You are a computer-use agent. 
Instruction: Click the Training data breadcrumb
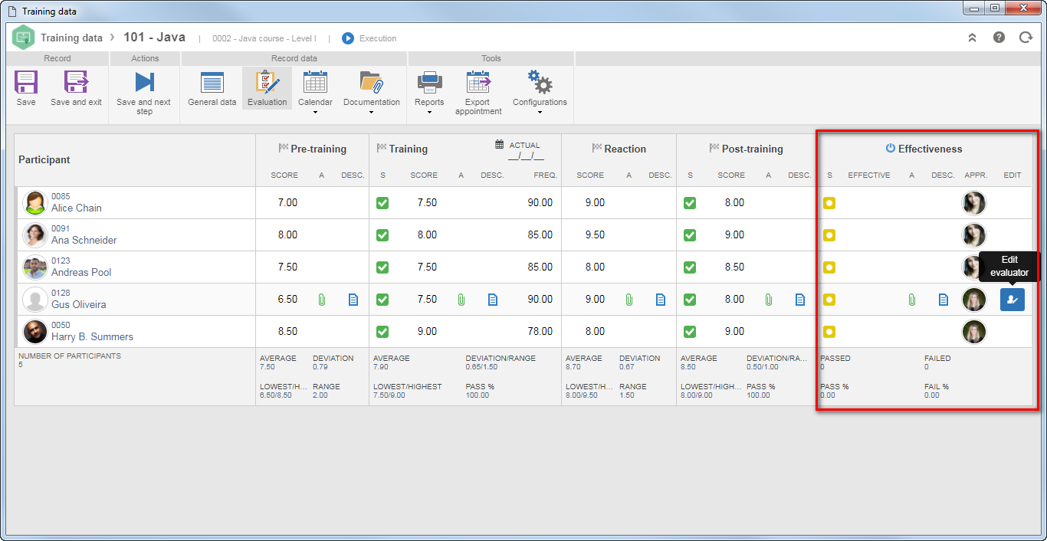[71, 38]
